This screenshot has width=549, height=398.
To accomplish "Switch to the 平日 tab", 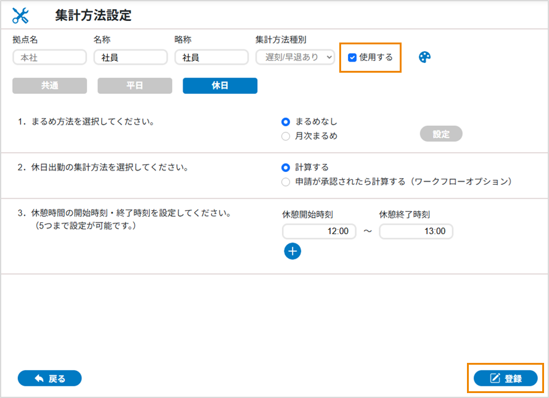I will coord(134,86).
